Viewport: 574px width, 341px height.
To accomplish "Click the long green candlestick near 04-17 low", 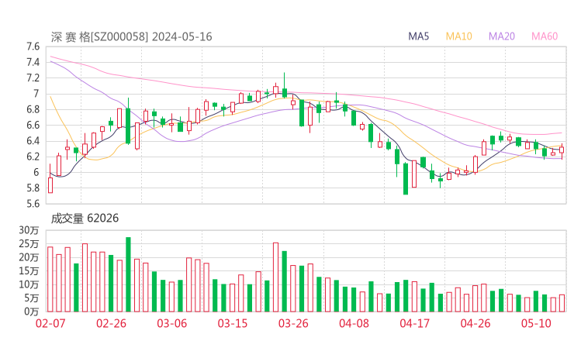I will [406, 179].
